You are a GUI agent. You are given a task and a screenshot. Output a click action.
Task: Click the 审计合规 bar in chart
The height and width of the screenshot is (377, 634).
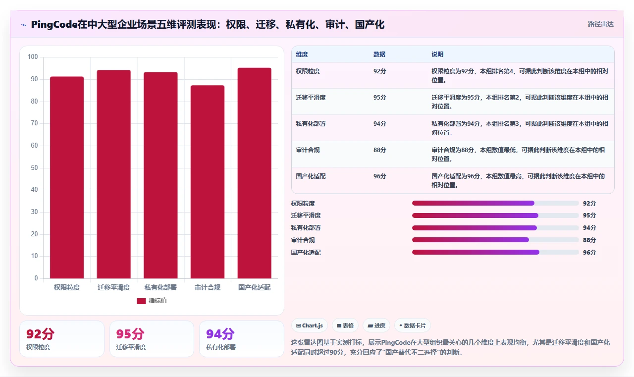[x=208, y=182]
